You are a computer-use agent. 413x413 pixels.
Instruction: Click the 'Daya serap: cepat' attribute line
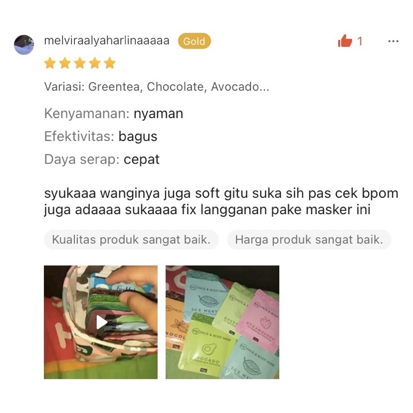pyautogui.click(x=102, y=160)
